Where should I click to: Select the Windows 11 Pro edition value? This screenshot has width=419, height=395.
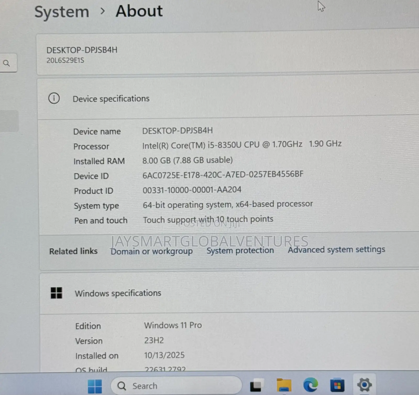click(x=173, y=325)
